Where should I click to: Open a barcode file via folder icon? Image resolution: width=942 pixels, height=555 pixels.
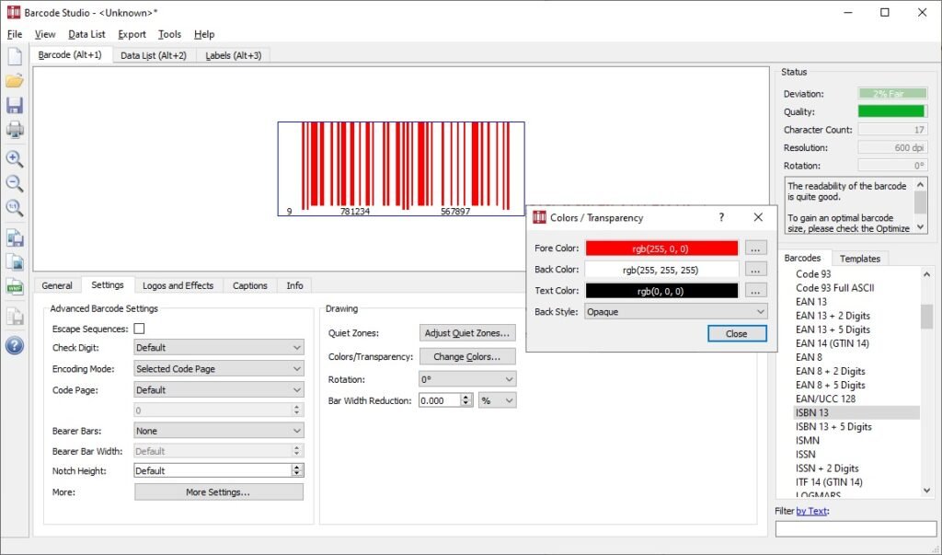(15, 81)
